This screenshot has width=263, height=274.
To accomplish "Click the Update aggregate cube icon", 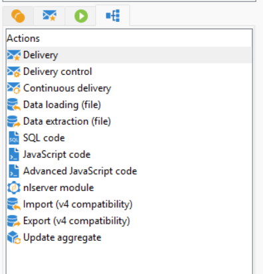I will point(14,238).
